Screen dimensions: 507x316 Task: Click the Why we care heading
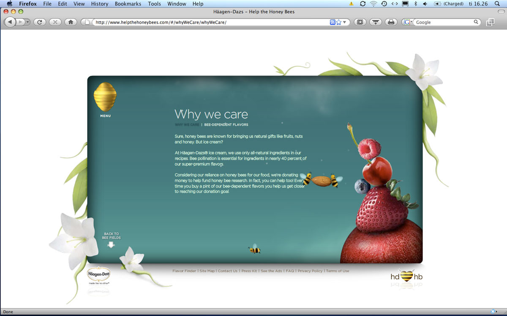(x=211, y=114)
